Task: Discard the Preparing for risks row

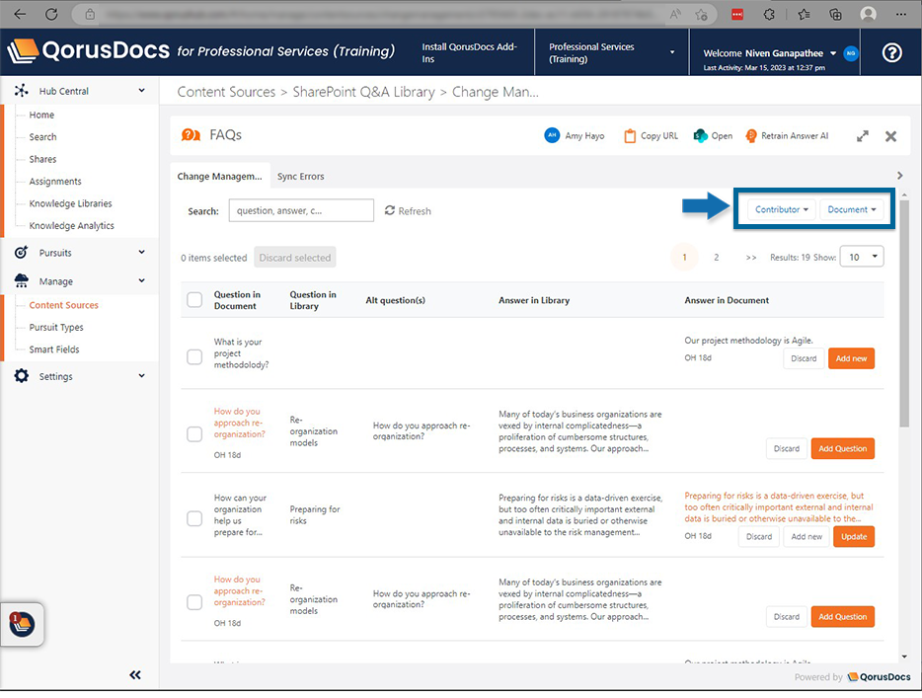Action: click(758, 537)
